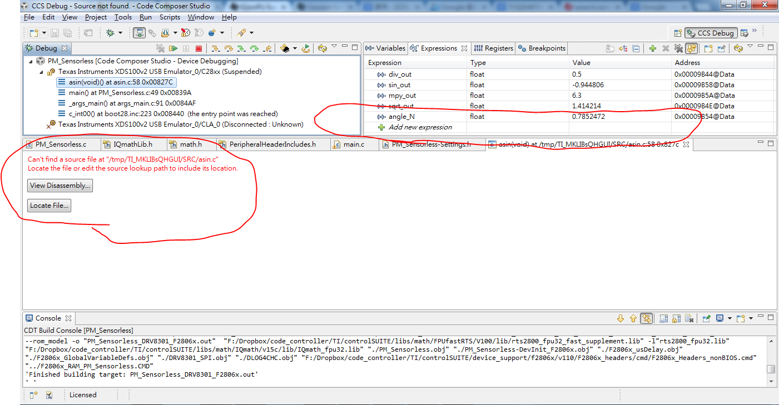
Task: Open the Scripts menu
Action: pyautogui.click(x=170, y=17)
